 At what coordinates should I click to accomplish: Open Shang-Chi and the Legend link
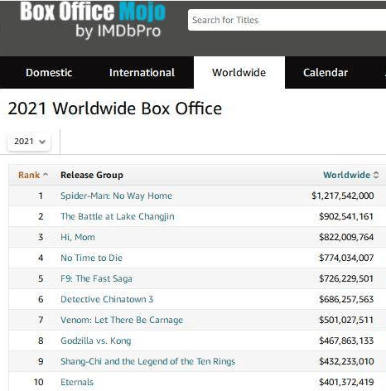147,361
